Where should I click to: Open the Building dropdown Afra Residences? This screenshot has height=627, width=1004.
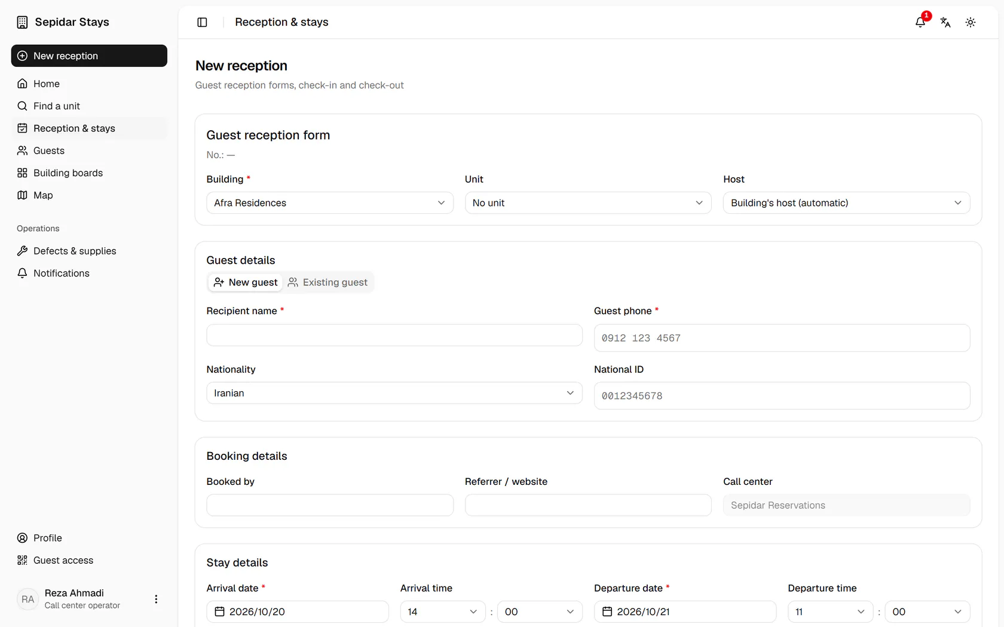tap(330, 203)
